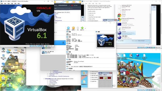Click the Chrome shortcut icon in file list

click(x=119, y=15)
